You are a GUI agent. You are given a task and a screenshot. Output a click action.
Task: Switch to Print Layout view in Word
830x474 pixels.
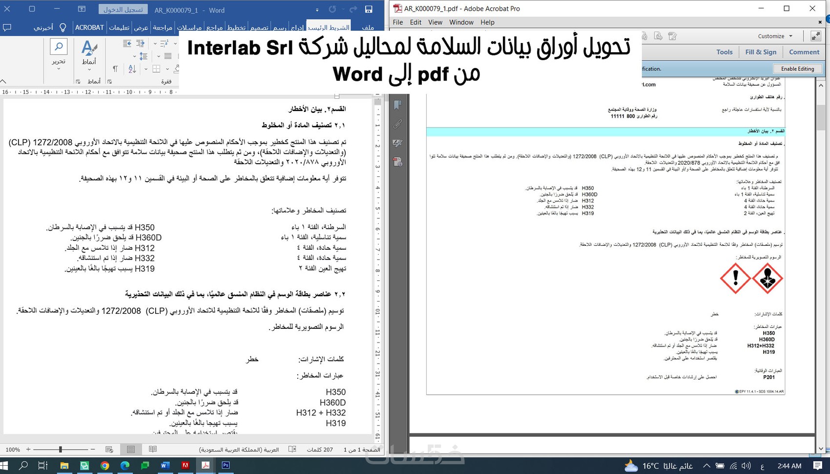[x=131, y=449]
